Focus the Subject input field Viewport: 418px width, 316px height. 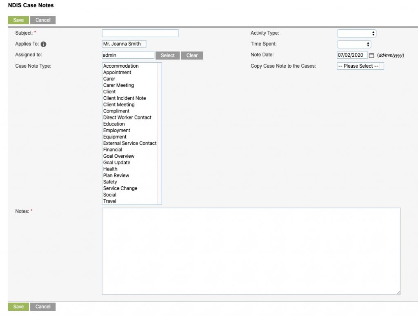coord(140,33)
